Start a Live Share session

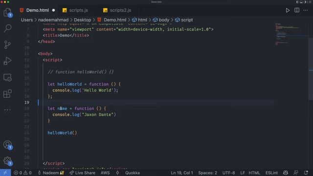[82, 173]
